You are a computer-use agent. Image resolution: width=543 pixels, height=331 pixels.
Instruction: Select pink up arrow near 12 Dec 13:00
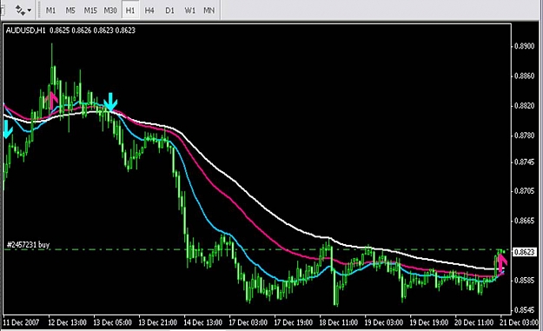(x=52, y=101)
